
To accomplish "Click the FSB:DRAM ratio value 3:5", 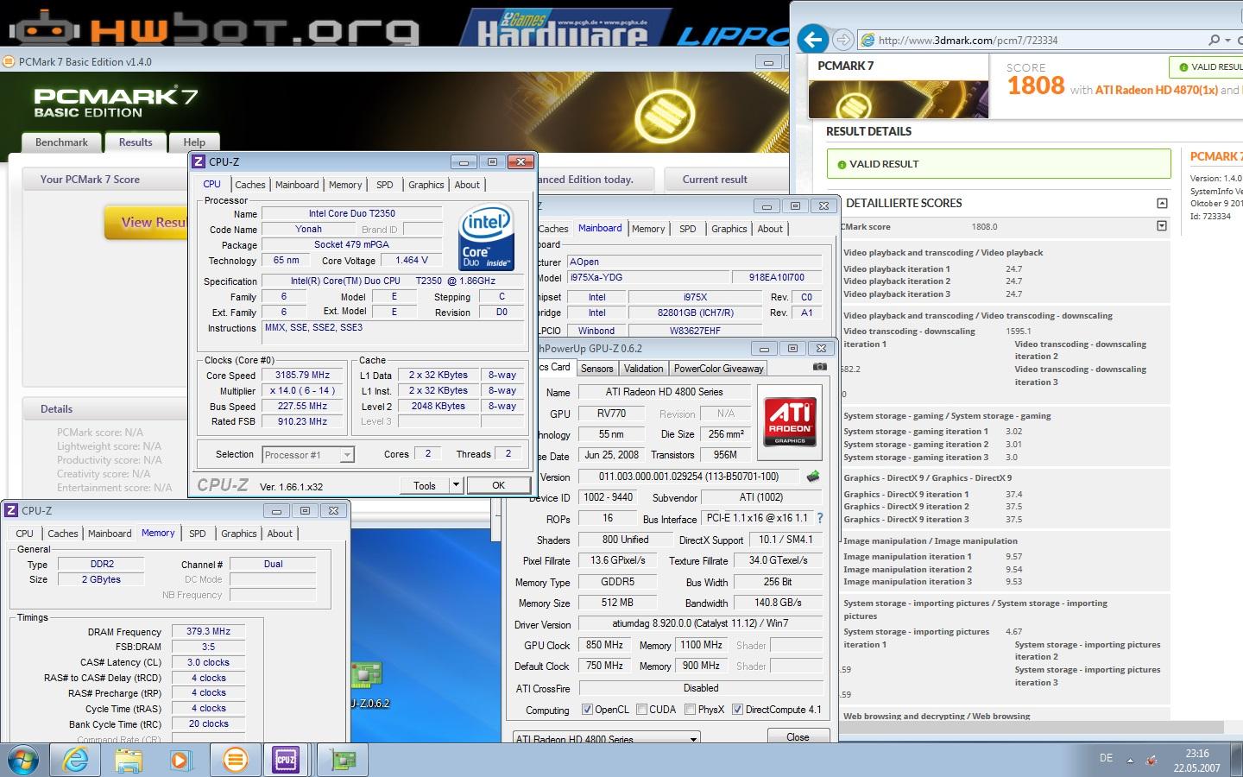I will click(x=208, y=646).
